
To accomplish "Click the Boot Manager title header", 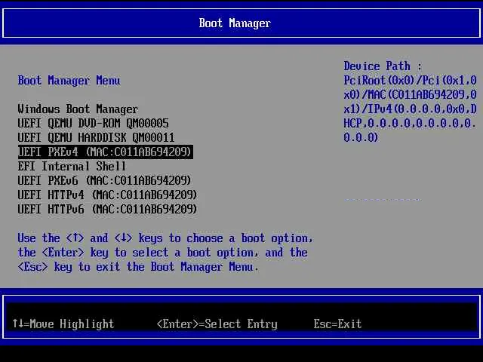I will tap(235, 23).
